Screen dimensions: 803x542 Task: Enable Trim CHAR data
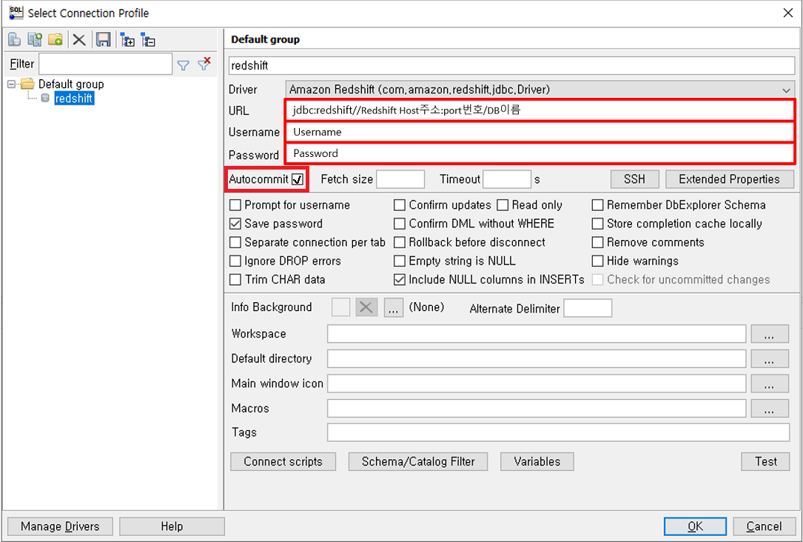click(x=235, y=280)
